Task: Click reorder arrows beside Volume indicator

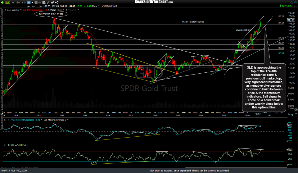Action: click(66, 10)
